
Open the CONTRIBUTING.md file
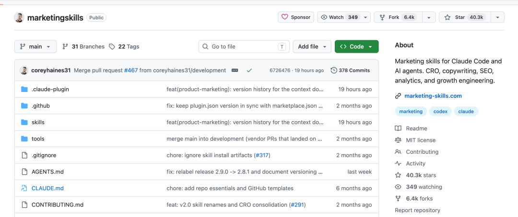pos(58,205)
